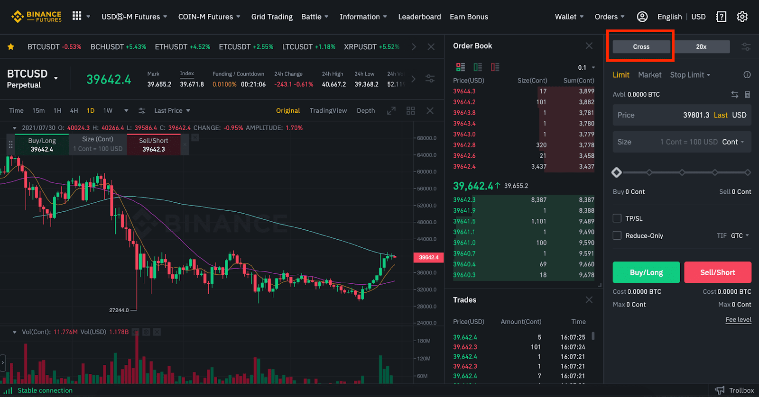Close the chart panel

tap(430, 110)
